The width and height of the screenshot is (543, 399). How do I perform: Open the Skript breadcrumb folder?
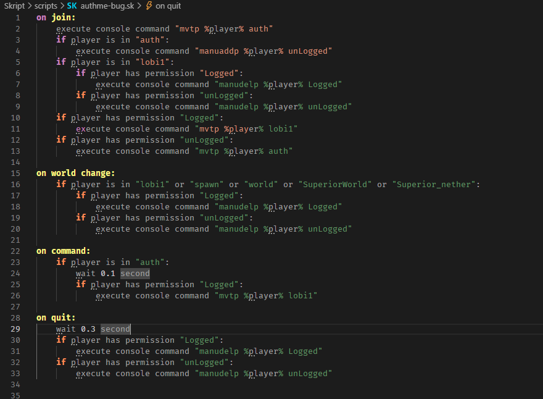tap(14, 6)
